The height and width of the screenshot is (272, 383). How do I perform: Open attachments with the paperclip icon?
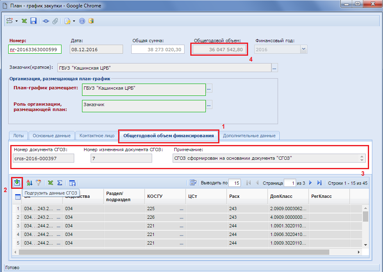click(54, 21)
